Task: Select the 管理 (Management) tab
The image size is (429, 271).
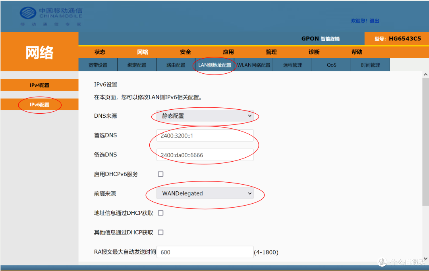Action: coord(271,52)
